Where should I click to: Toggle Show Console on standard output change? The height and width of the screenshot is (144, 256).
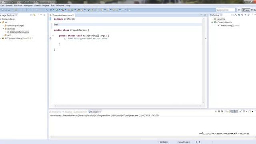point(233,111)
